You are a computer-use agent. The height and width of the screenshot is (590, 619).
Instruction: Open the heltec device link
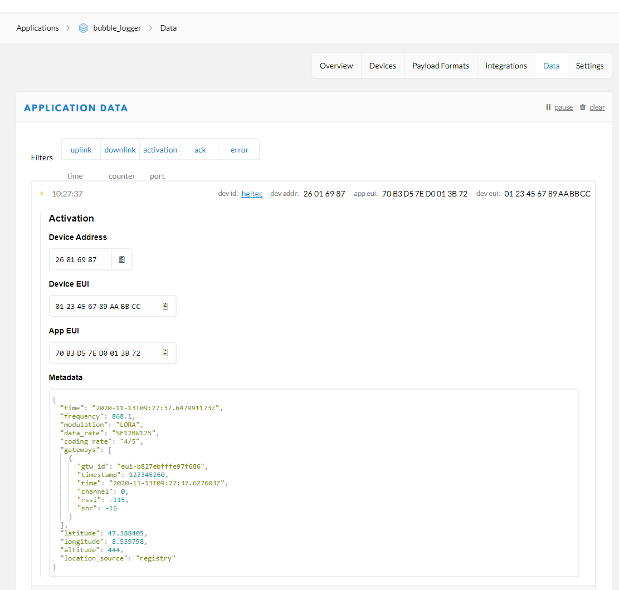[x=252, y=194]
